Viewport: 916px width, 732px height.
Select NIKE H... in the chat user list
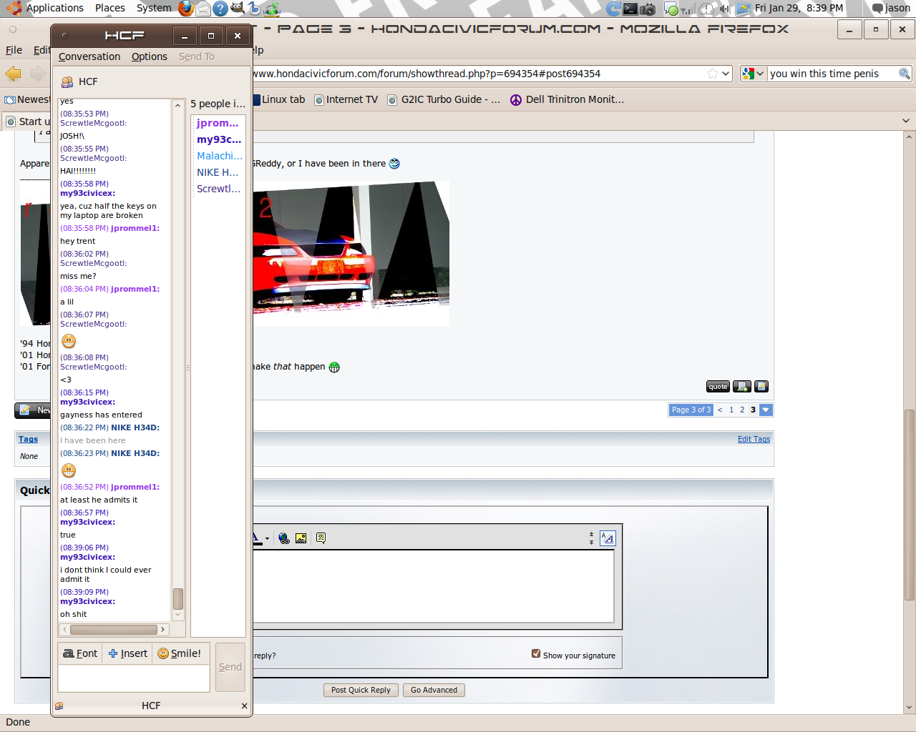[x=218, y=172]
